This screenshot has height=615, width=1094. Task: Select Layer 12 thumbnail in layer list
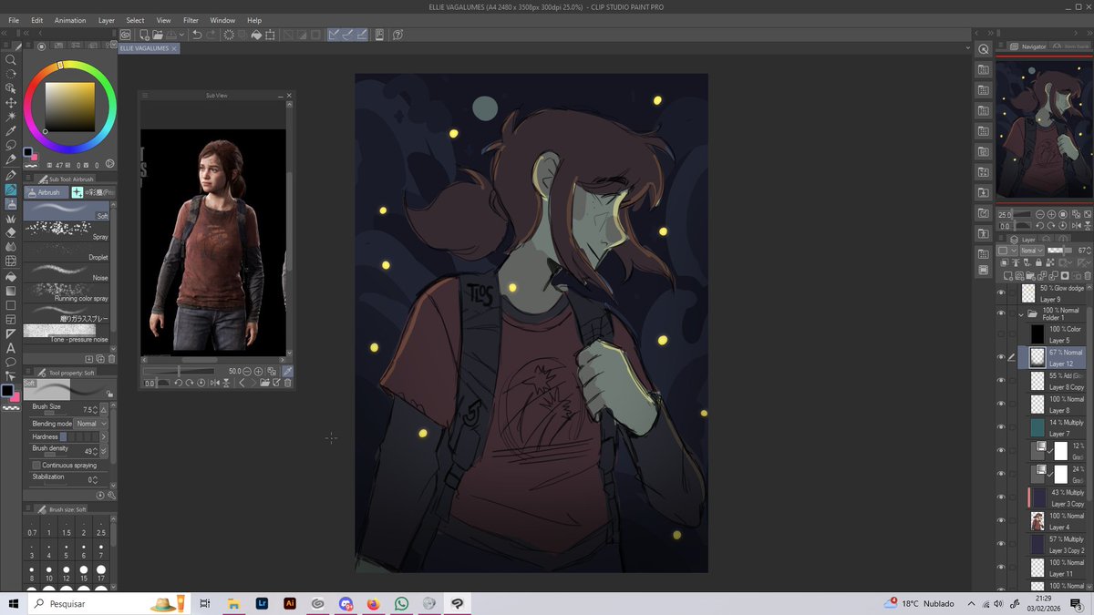click(1037, 357)
